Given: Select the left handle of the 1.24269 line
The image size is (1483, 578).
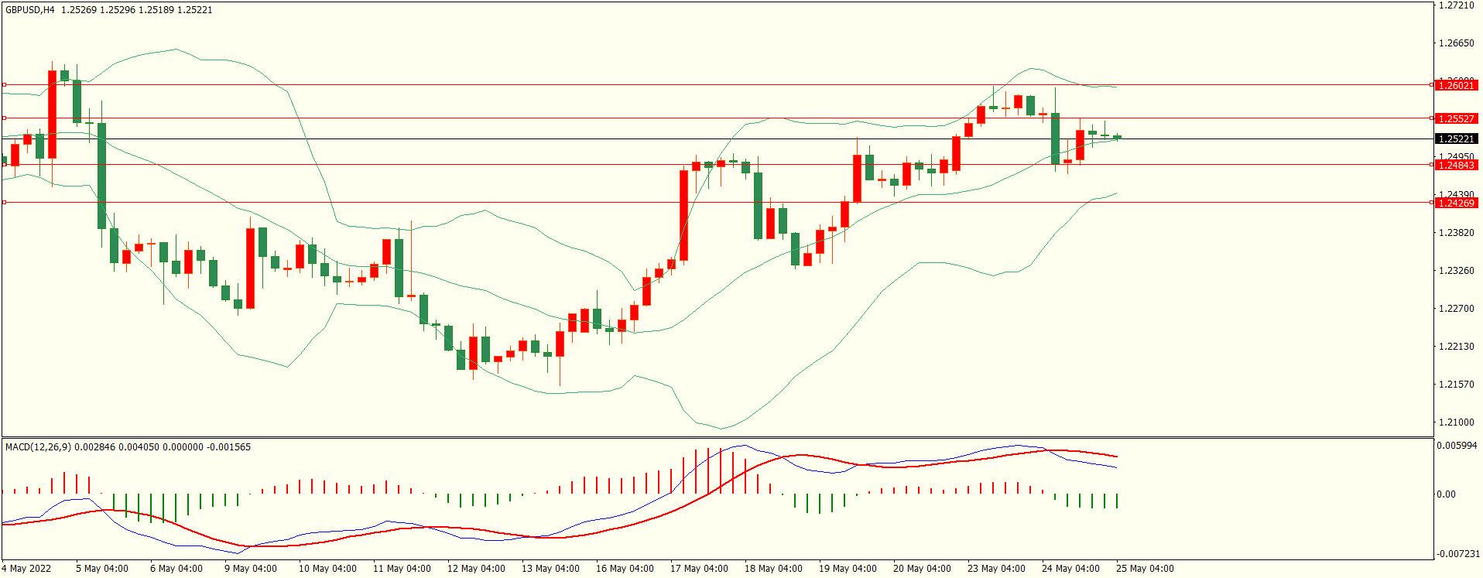Looking at the screenshot, I should pyautogui.click(x=4, y=202).
